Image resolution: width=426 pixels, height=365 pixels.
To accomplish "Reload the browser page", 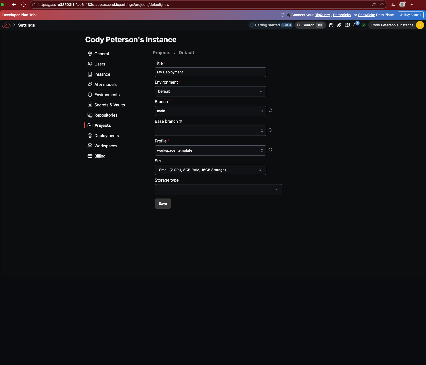I will tap(24, 5).
